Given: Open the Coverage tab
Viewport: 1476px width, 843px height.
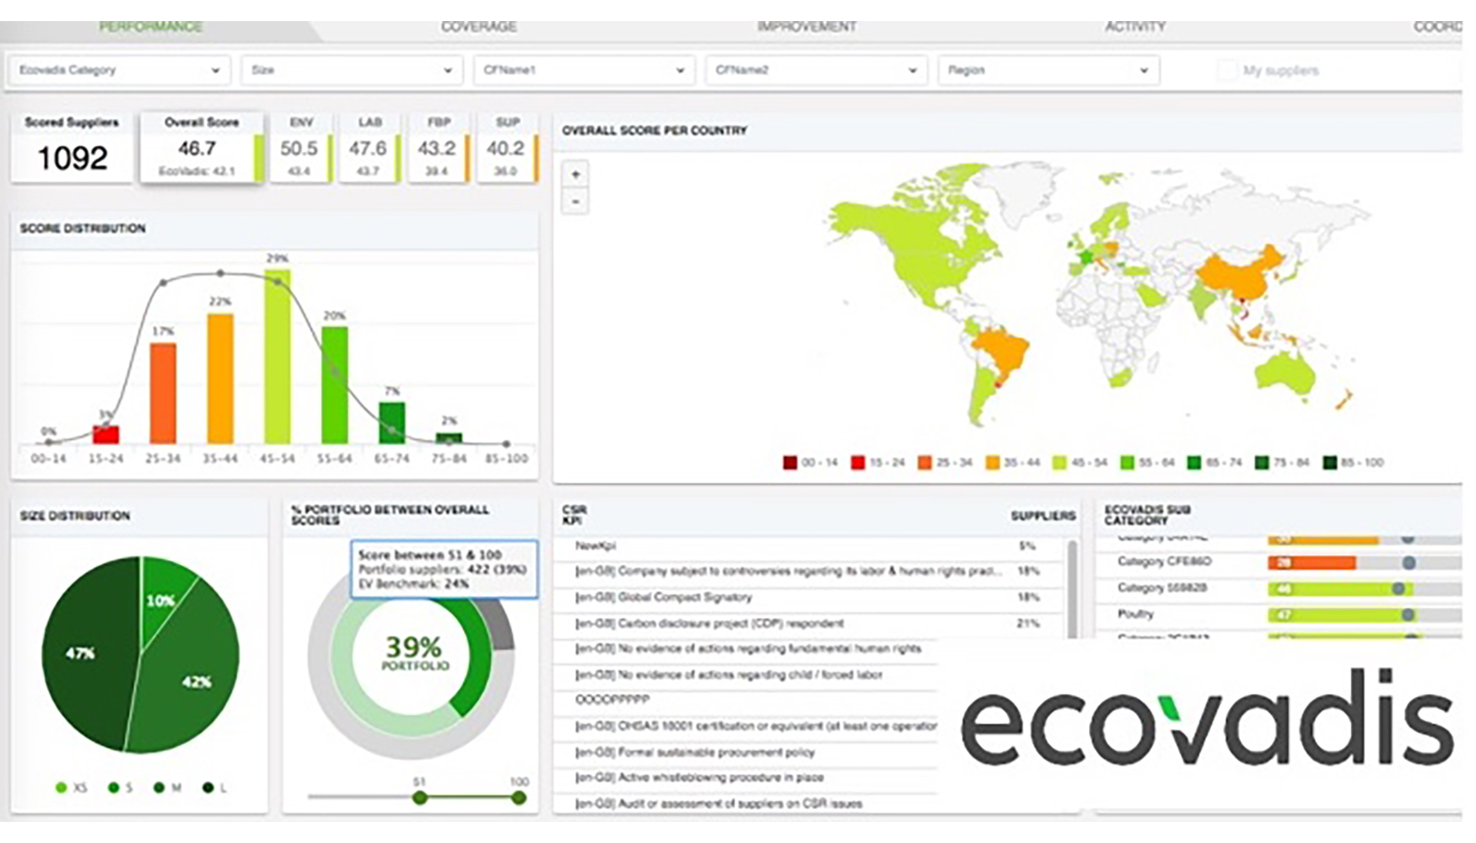Looking at the screenshot, I should point(478,27).
